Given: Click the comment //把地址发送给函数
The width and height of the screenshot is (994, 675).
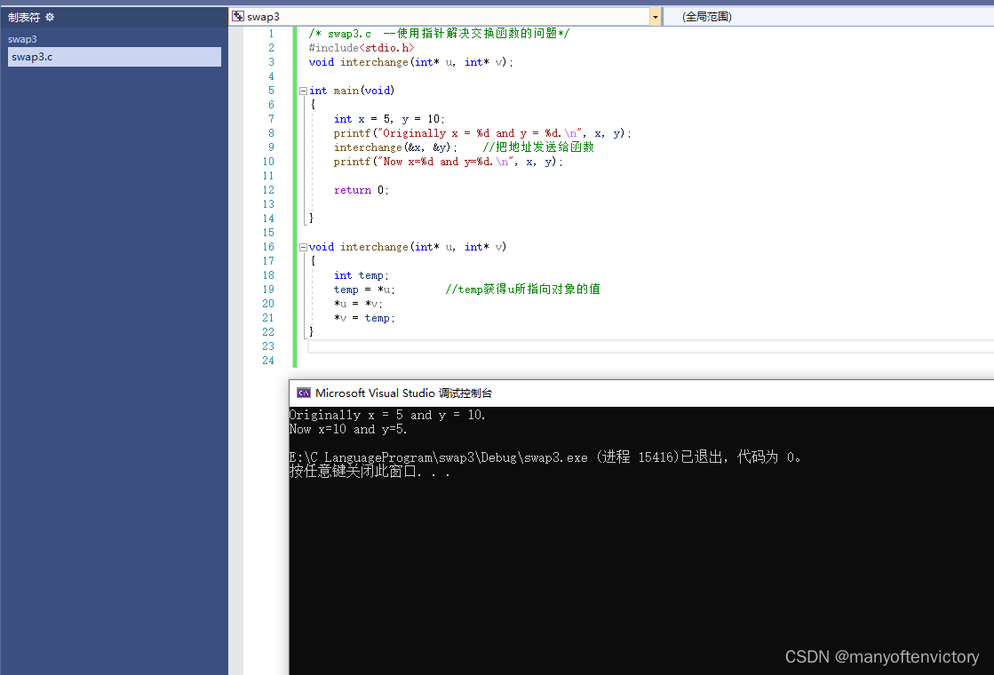Looking at the screenshot, I should (539, 147).
